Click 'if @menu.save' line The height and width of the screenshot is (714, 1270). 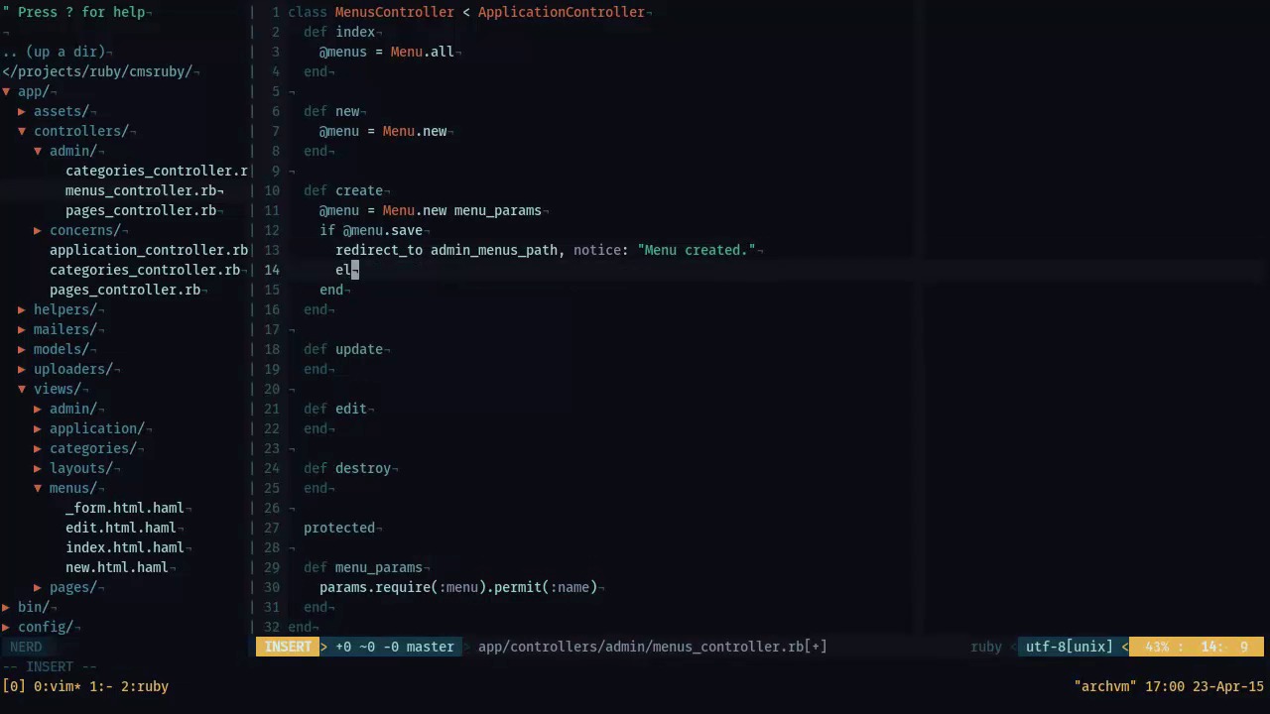(x=371, y=230)
